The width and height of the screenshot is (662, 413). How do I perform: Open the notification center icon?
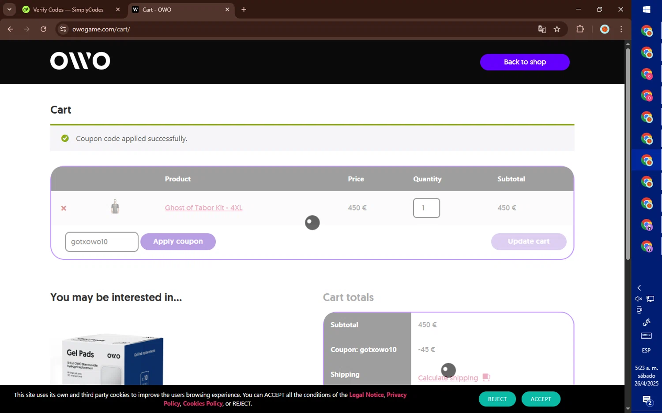pos(647,400)
